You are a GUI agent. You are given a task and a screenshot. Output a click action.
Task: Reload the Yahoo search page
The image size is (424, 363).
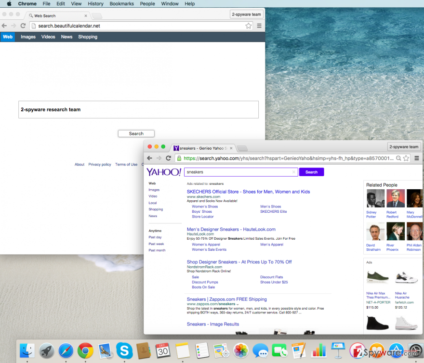(x=168, y=158)
